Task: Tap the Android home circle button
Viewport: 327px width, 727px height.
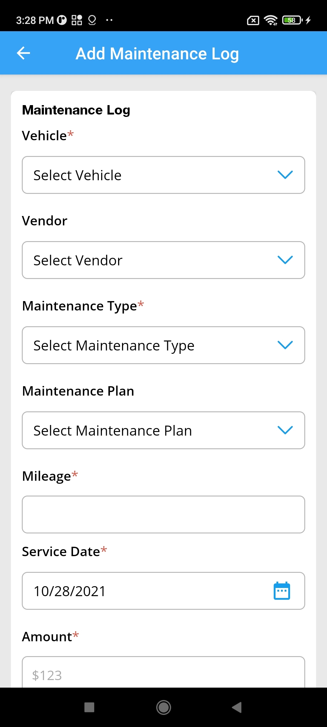Action: coord(163,707)
